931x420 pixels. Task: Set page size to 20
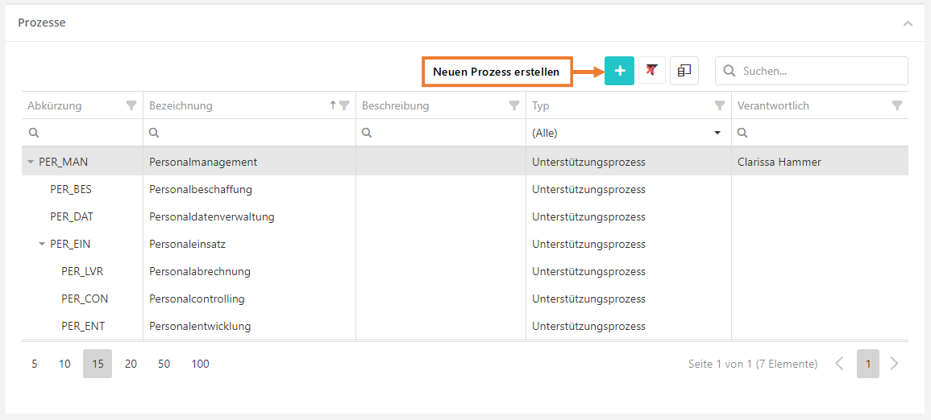131,364
